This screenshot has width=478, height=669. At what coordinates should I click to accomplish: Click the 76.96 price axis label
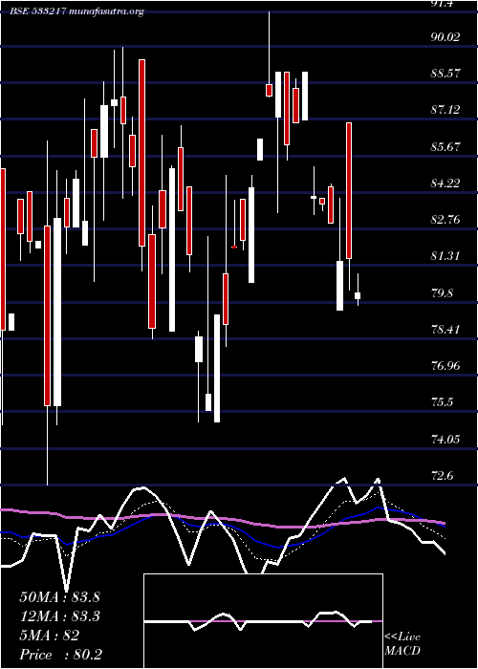click(x=445, y=366)
